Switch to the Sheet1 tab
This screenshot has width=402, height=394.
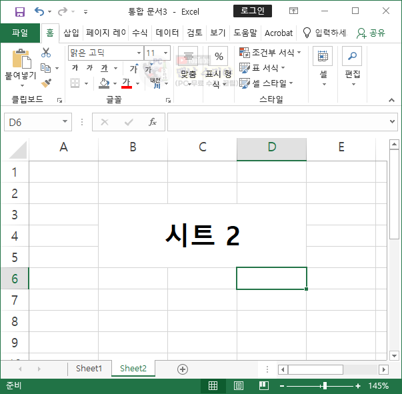point(89,369)
